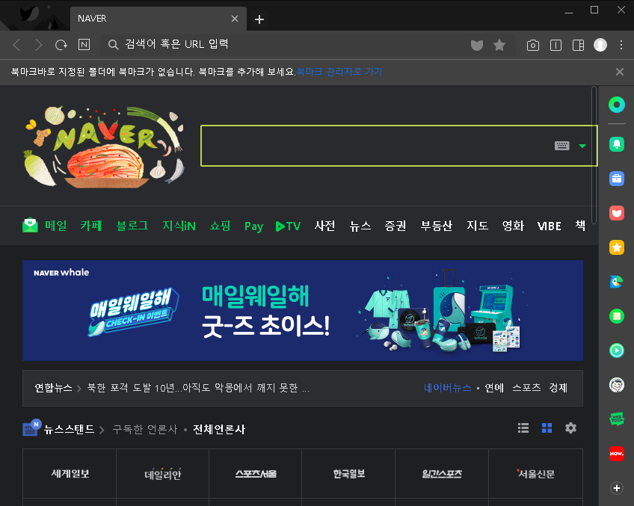Reload the page with refresh icon
The image size is (634, 506).
coord(61,45)
